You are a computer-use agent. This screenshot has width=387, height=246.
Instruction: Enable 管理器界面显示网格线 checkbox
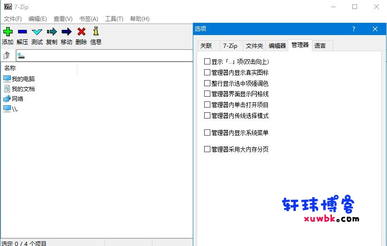[x=207, y=94]
